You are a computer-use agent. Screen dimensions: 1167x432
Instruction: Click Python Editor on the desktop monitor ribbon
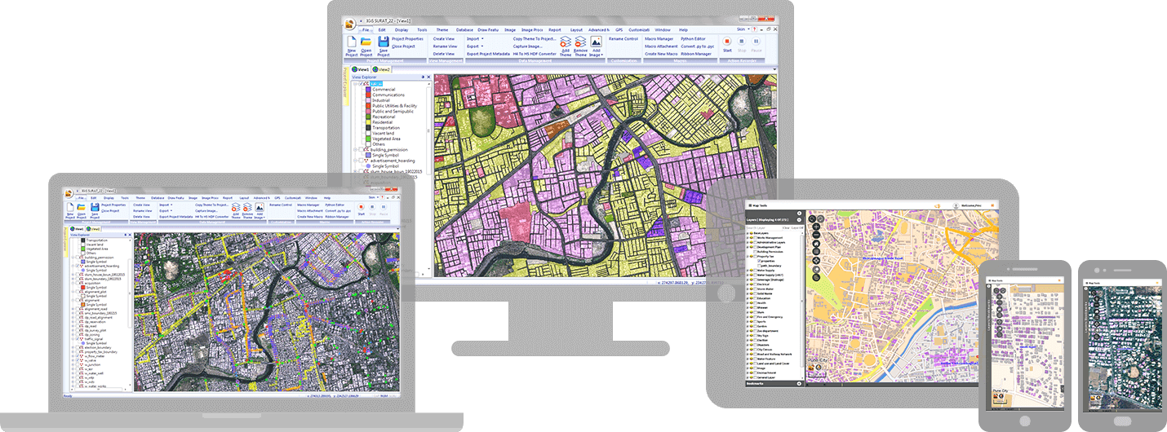tap(693, 38)
